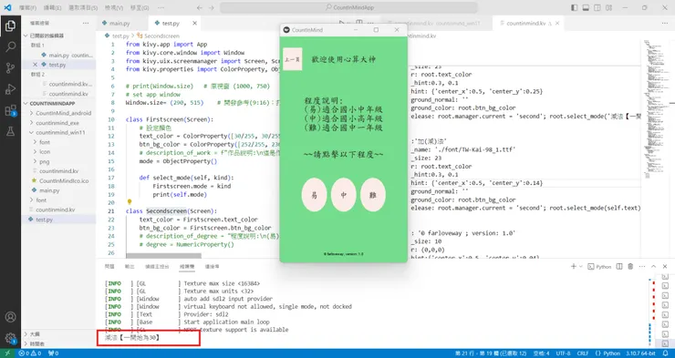Open Customize Layout icon
The height and width of the screenshot is (358, 675).
pos(609,7)
